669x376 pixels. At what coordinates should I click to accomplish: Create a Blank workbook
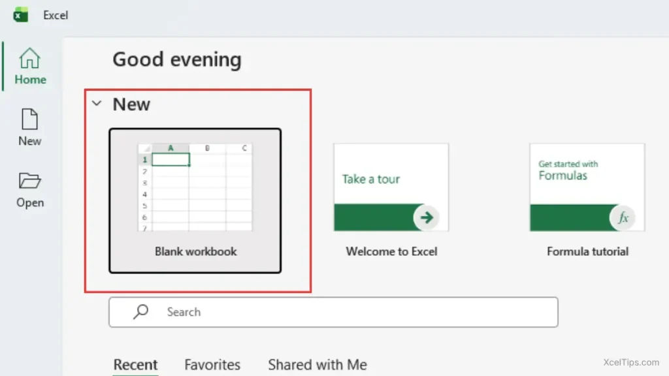point(195,201)
